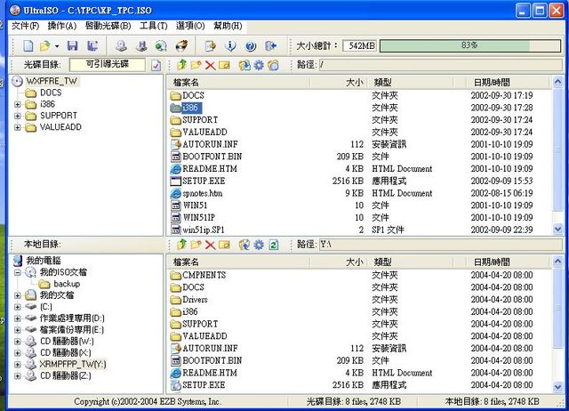Expand the SUPPORT node in disc tree

(x=18, y=117)
